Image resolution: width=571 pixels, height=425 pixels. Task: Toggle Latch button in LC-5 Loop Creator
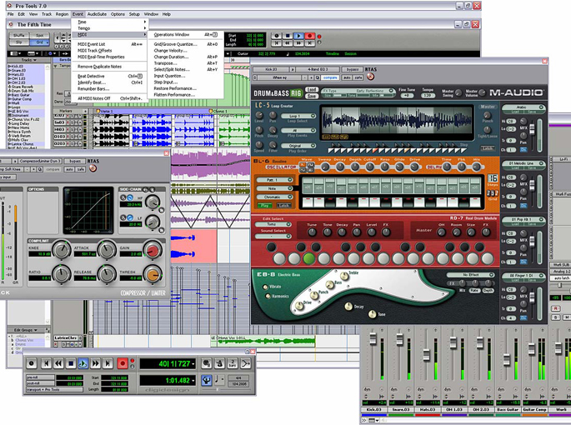pos(488,148)
